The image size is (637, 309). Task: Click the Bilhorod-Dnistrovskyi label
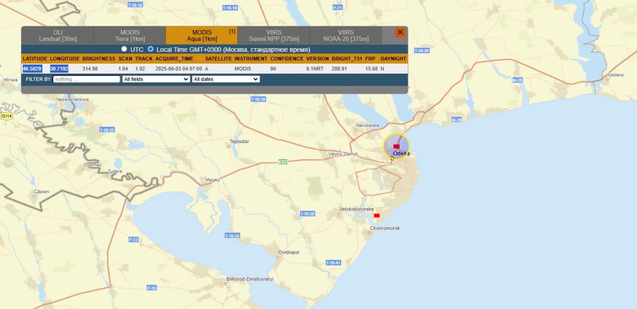[250, 279]
